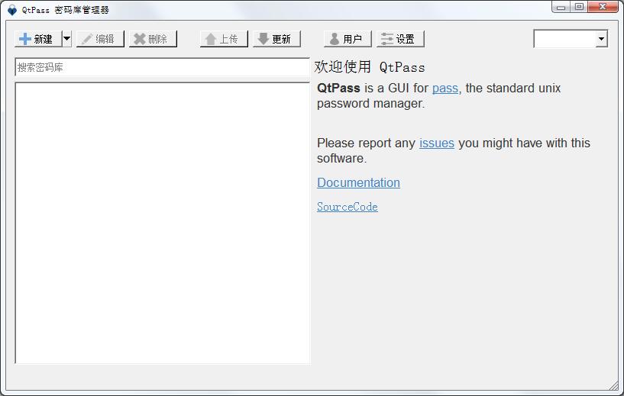Minimize the QtPass window
The image size is (624, 396).
[561, 7]
